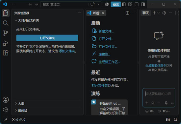Open more options in chat input box
Viewport: 181px width, 124px height.
coord(159,103)
